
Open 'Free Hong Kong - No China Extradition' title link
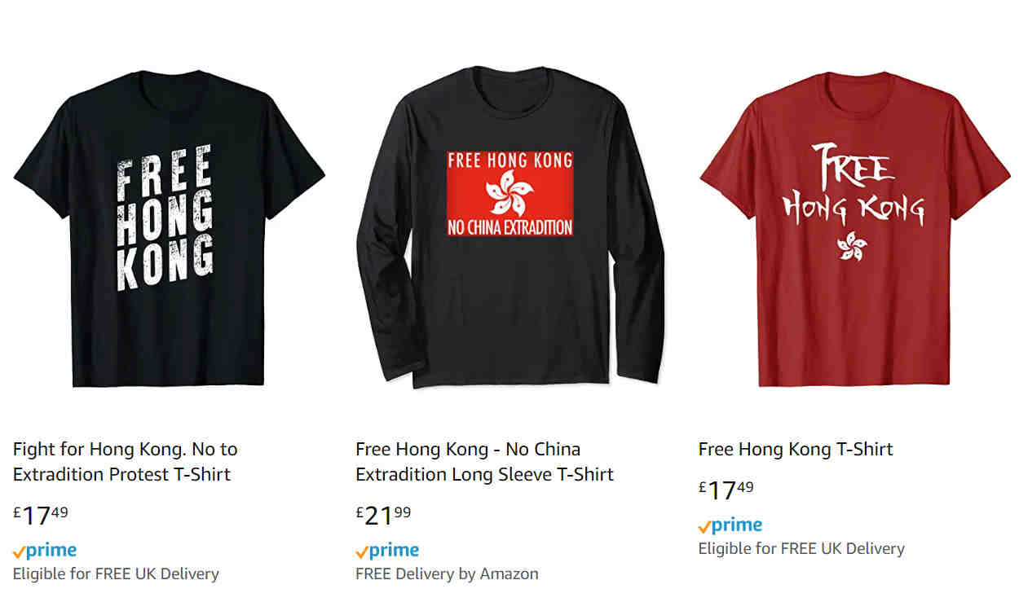point(484,461)
